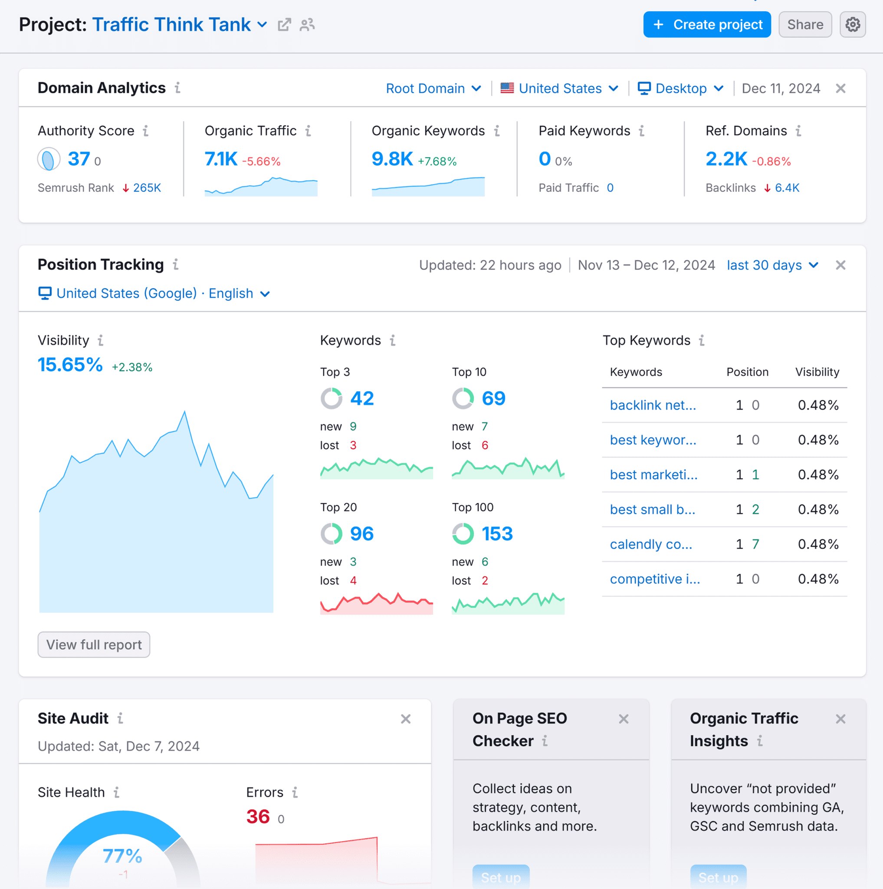
Task: Click info icon next to Site Health
Action: 116,792
